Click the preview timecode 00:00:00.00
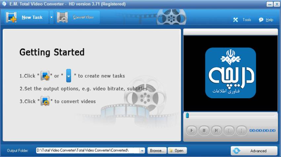 (262, 131)
